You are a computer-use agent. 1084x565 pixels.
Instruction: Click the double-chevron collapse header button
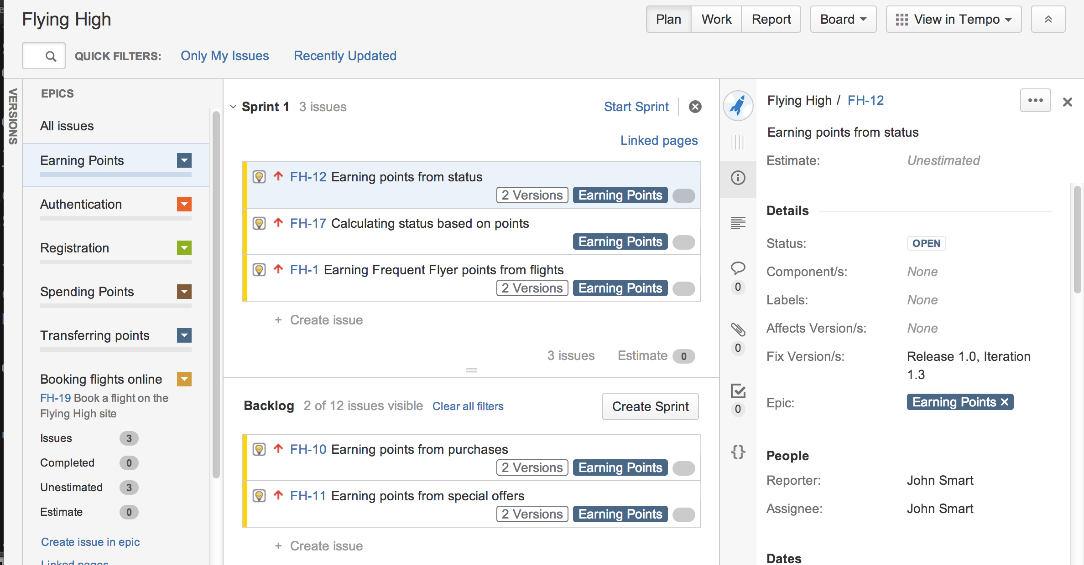pyautogui.click(x=1048, y=19)
